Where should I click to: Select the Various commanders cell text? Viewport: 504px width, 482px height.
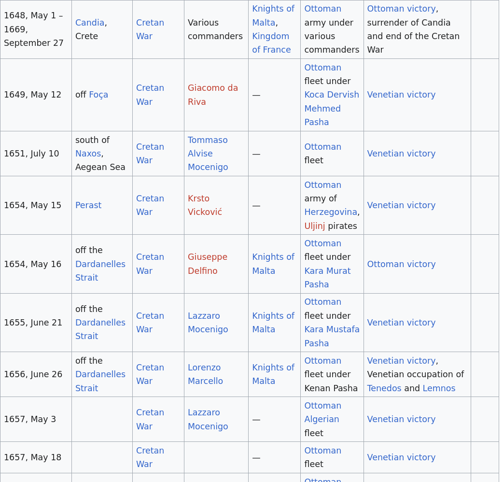215,29
